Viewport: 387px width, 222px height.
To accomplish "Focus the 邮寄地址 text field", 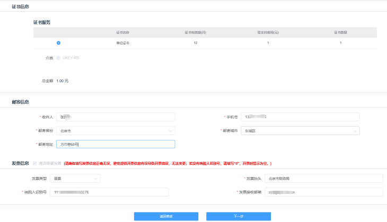I will click(116, 144).
